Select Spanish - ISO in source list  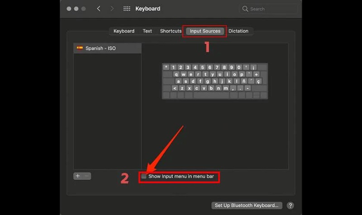[107, 48]
